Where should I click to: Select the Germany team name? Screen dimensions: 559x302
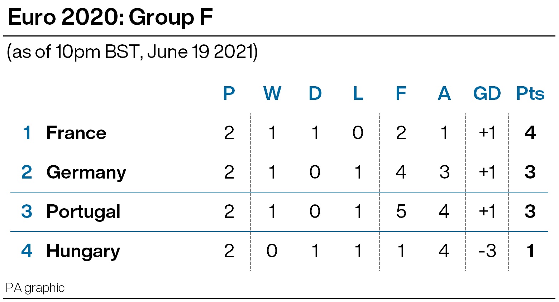click(x=86, y=173)
